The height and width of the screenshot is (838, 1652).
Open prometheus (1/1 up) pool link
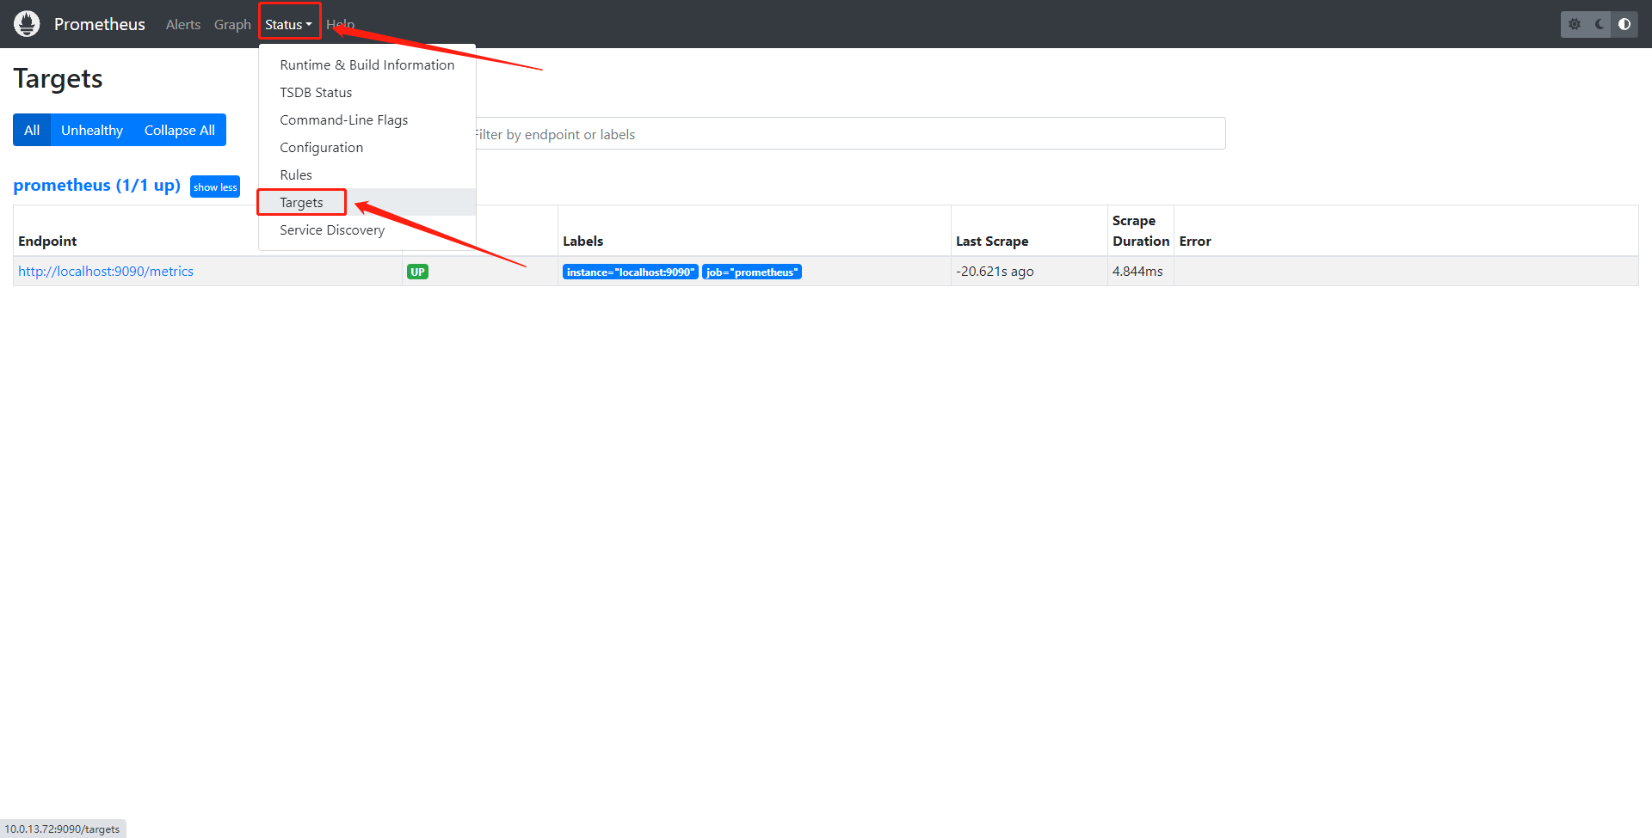click(x=96, y=185)
